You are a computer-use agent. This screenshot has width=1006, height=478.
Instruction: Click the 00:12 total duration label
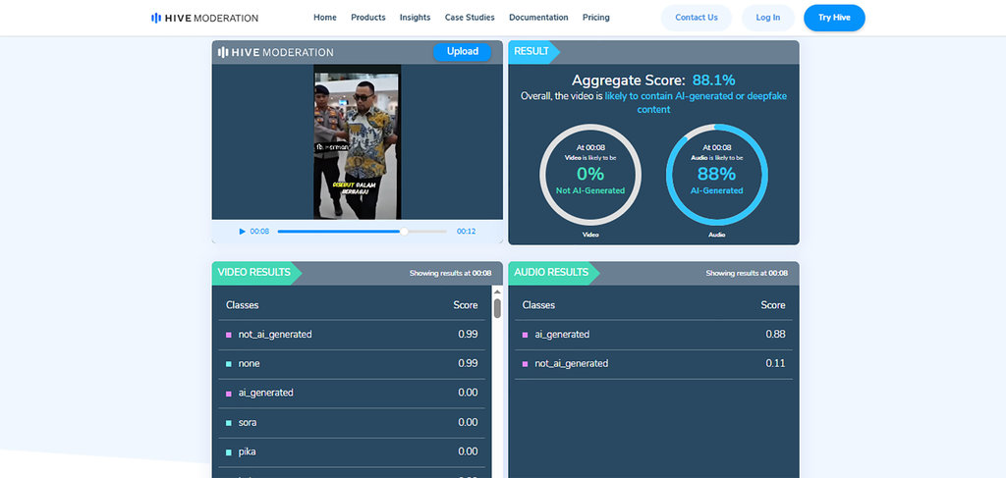[x=466, y=232]
